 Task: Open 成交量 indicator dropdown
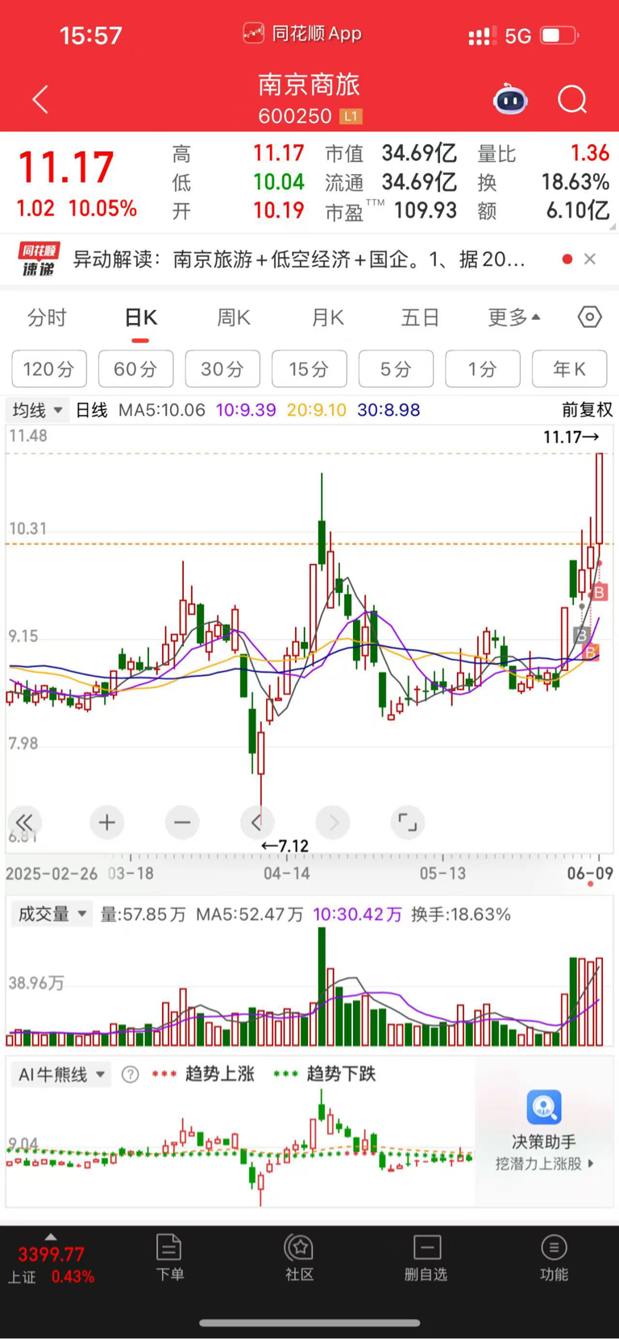click(x=52, y=914)
